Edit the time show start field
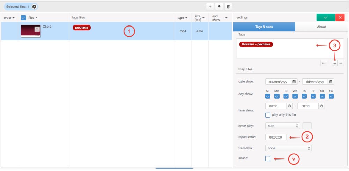This screenshot has height=171, width=349. (x=276, y=106)
